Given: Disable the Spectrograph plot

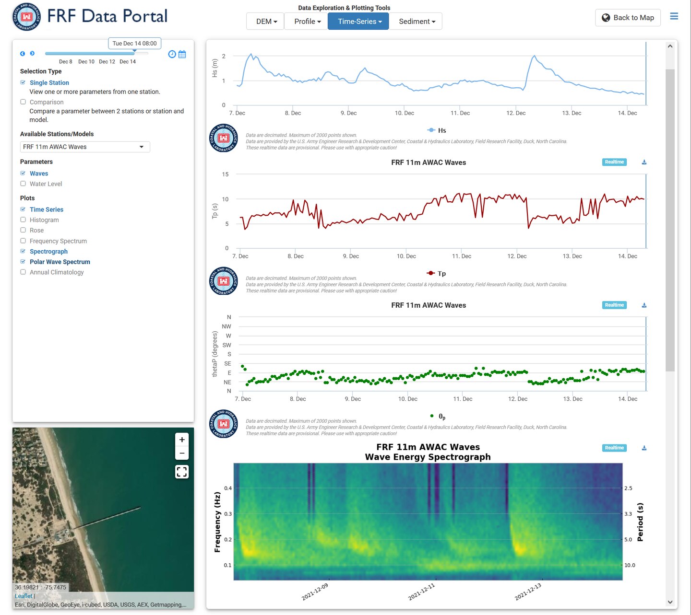Looking at the screenshot, I should (x=23, y=251).
